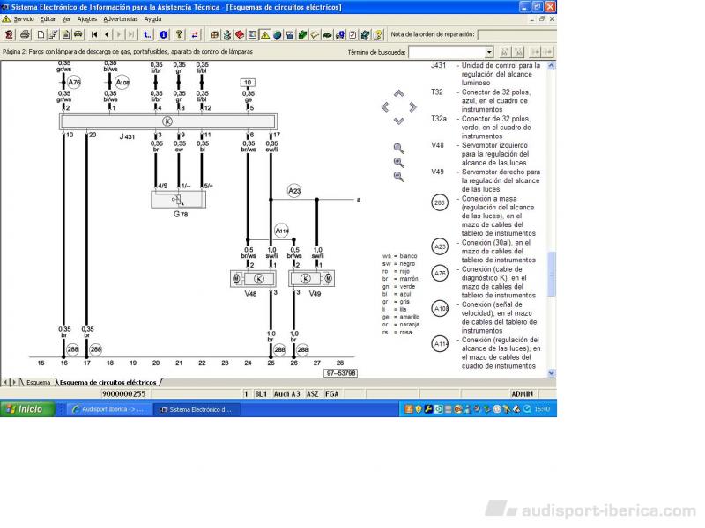Screen dimensions: 705x528
Task: Click the red and blue swap arrows icon
Action: (195, 34)
